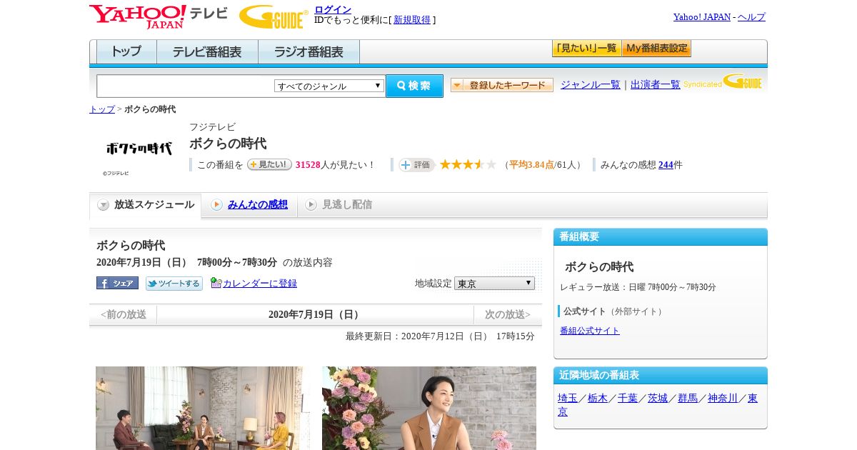Select 栃木 in nearby regions
The height and width of the screenshot is (450, 857).
[x=598, y=399]
